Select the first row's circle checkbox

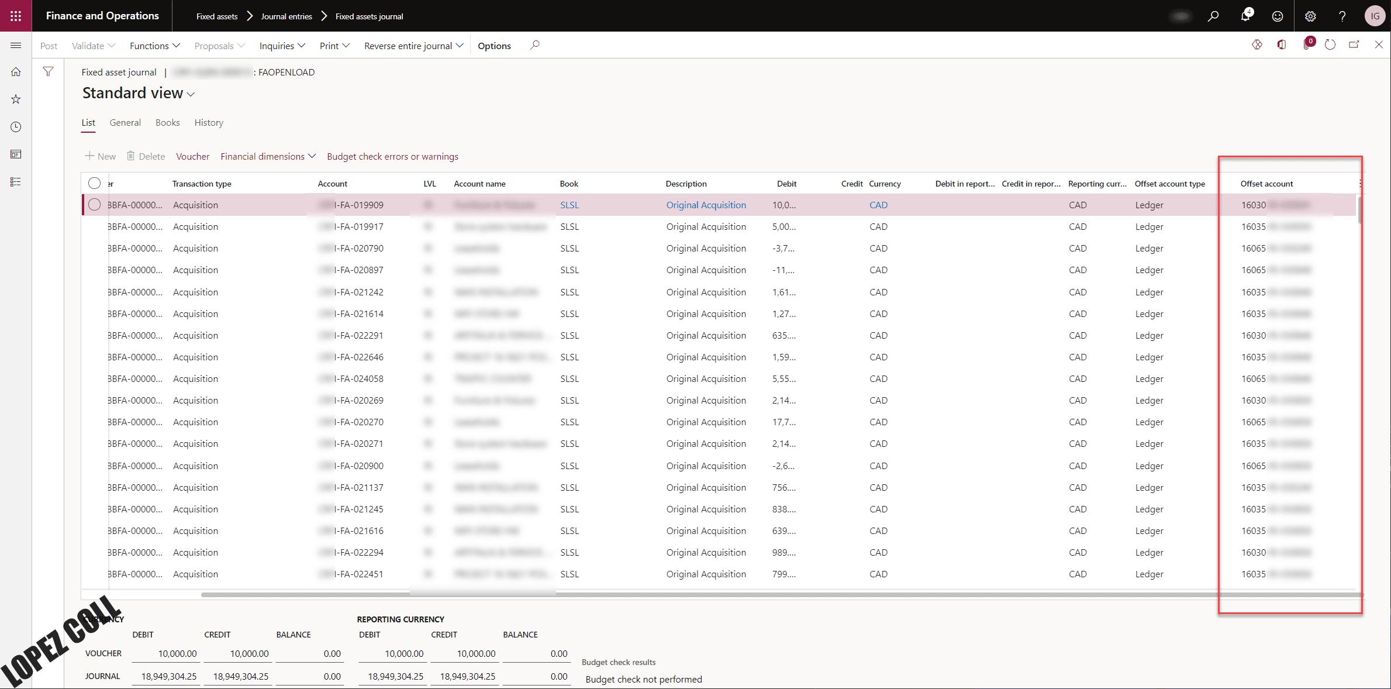click(94, 205)
